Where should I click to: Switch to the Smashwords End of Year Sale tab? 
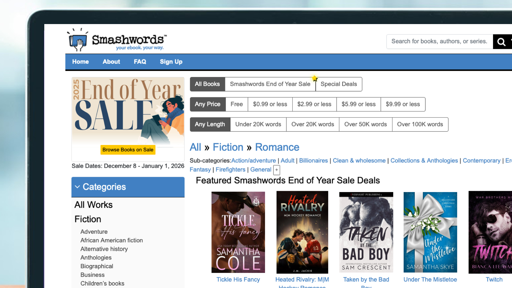pos(270,84)
